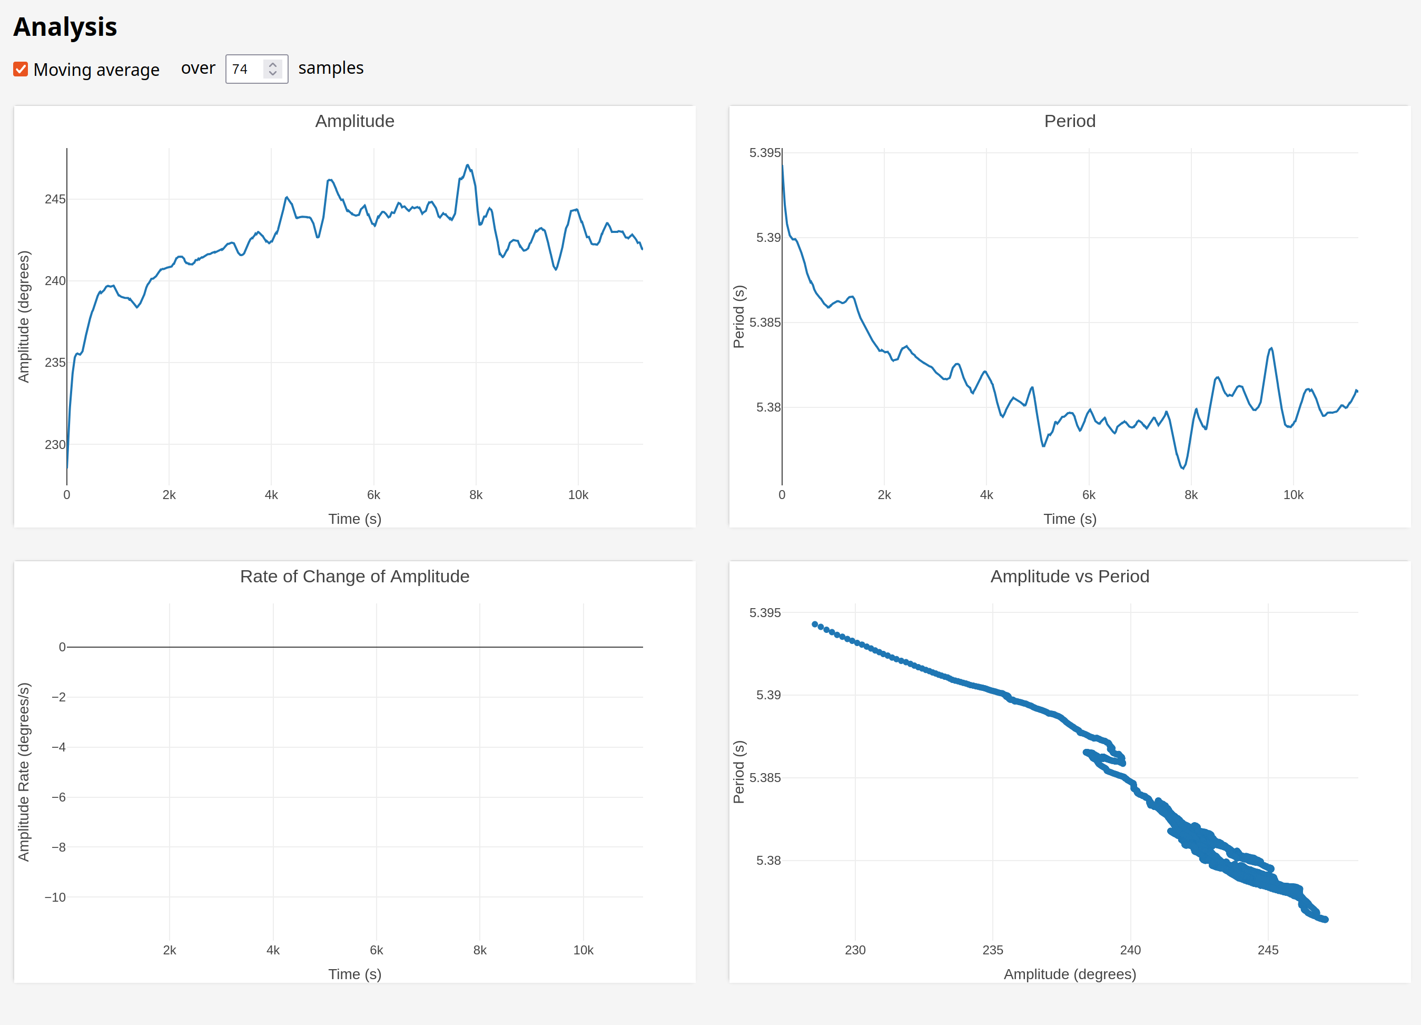Screen dimensions: 1421x1025
Task: Click the Amplitude Rate (degrees/s) y-axis label
Action: 24,772
